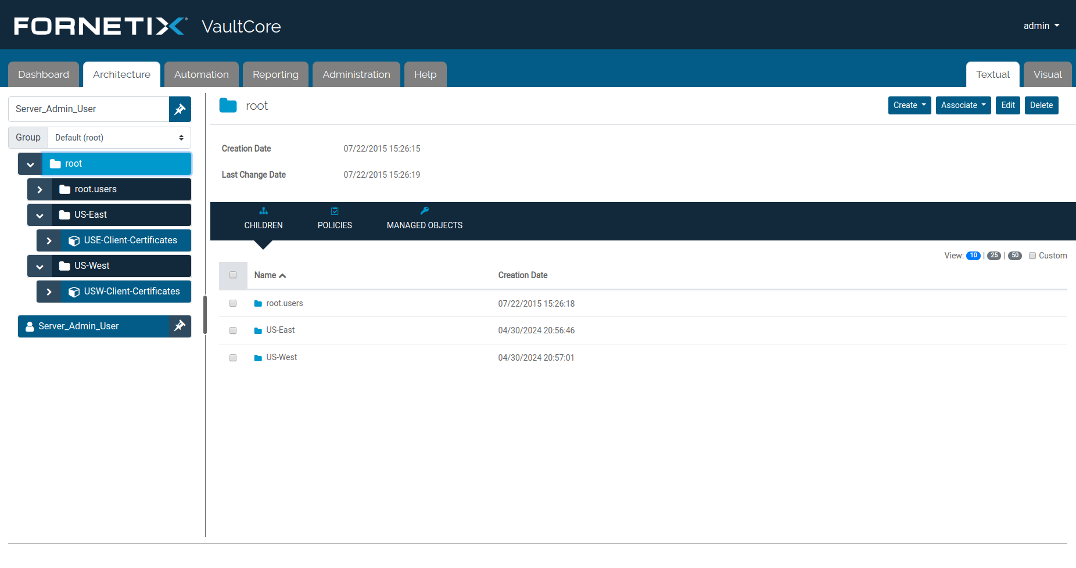The image size is (1076, 568).
Task: Collapse the US-East tree node
Action: 40,215
